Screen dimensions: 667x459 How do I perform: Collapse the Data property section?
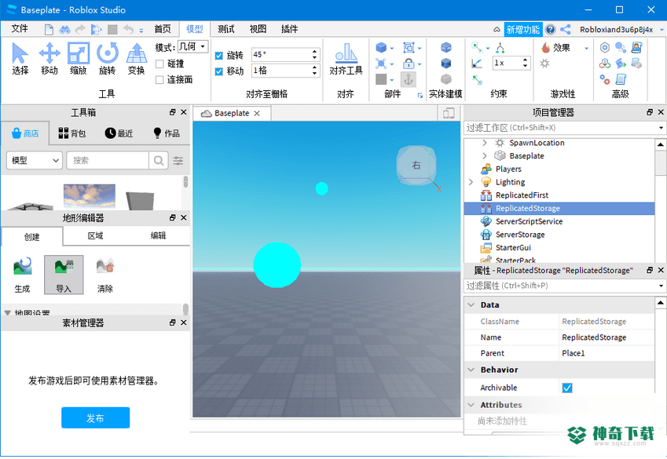pos(471,304)
